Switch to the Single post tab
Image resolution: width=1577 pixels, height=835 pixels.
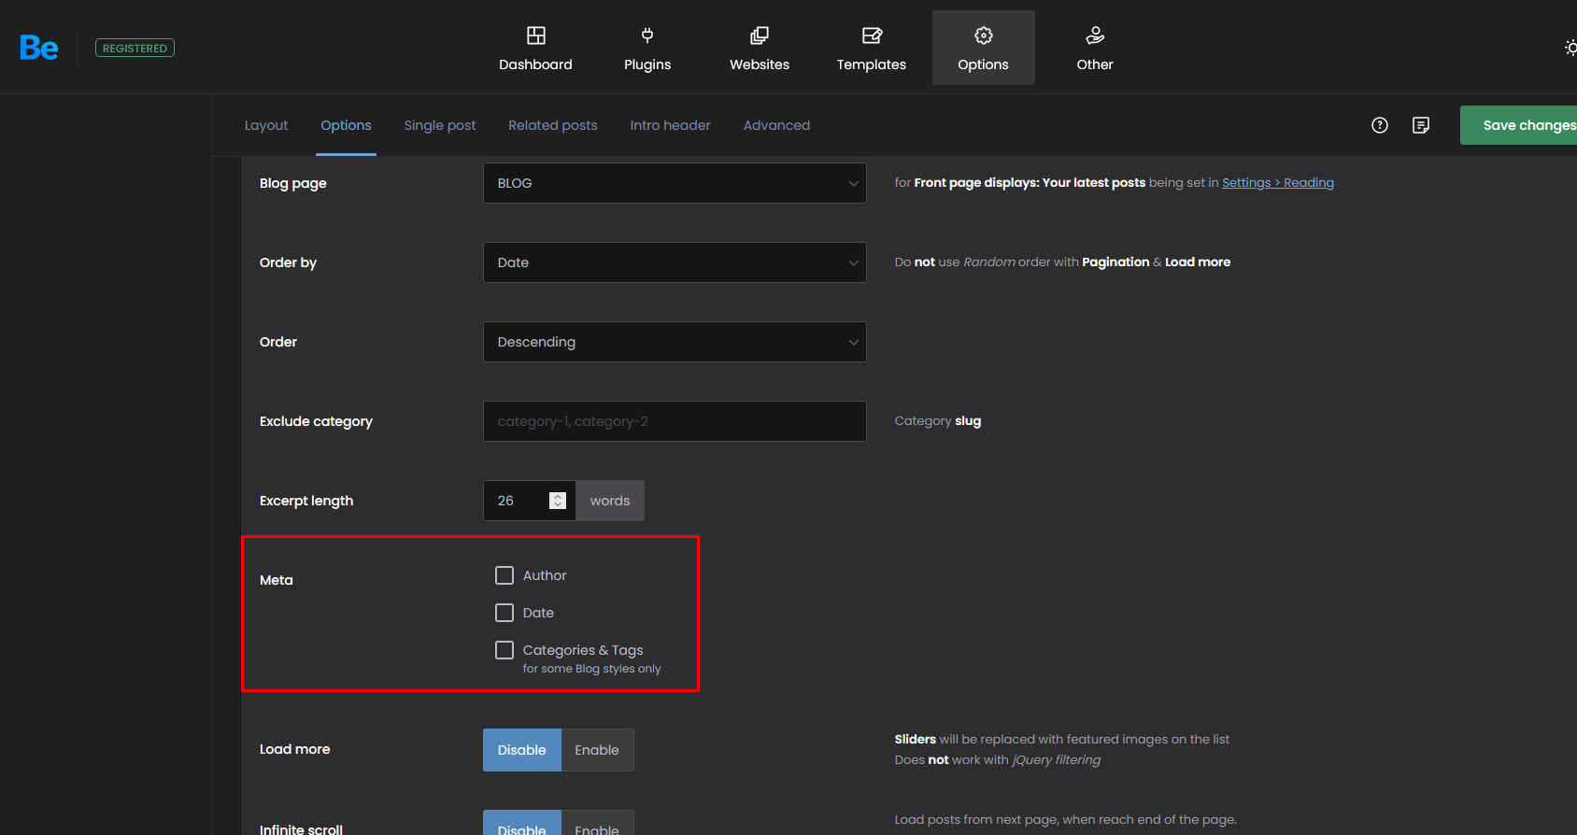coord(440,125)
